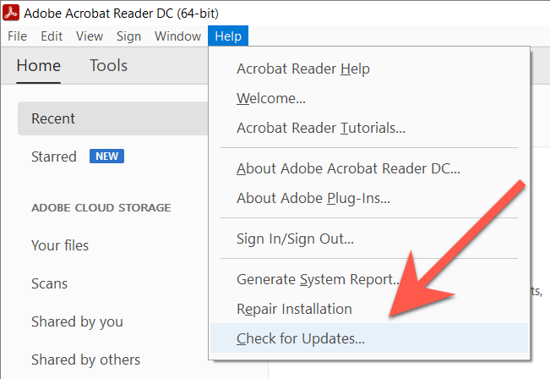
Task: Switch to the Tools tab
Action: tap(108, 66)
